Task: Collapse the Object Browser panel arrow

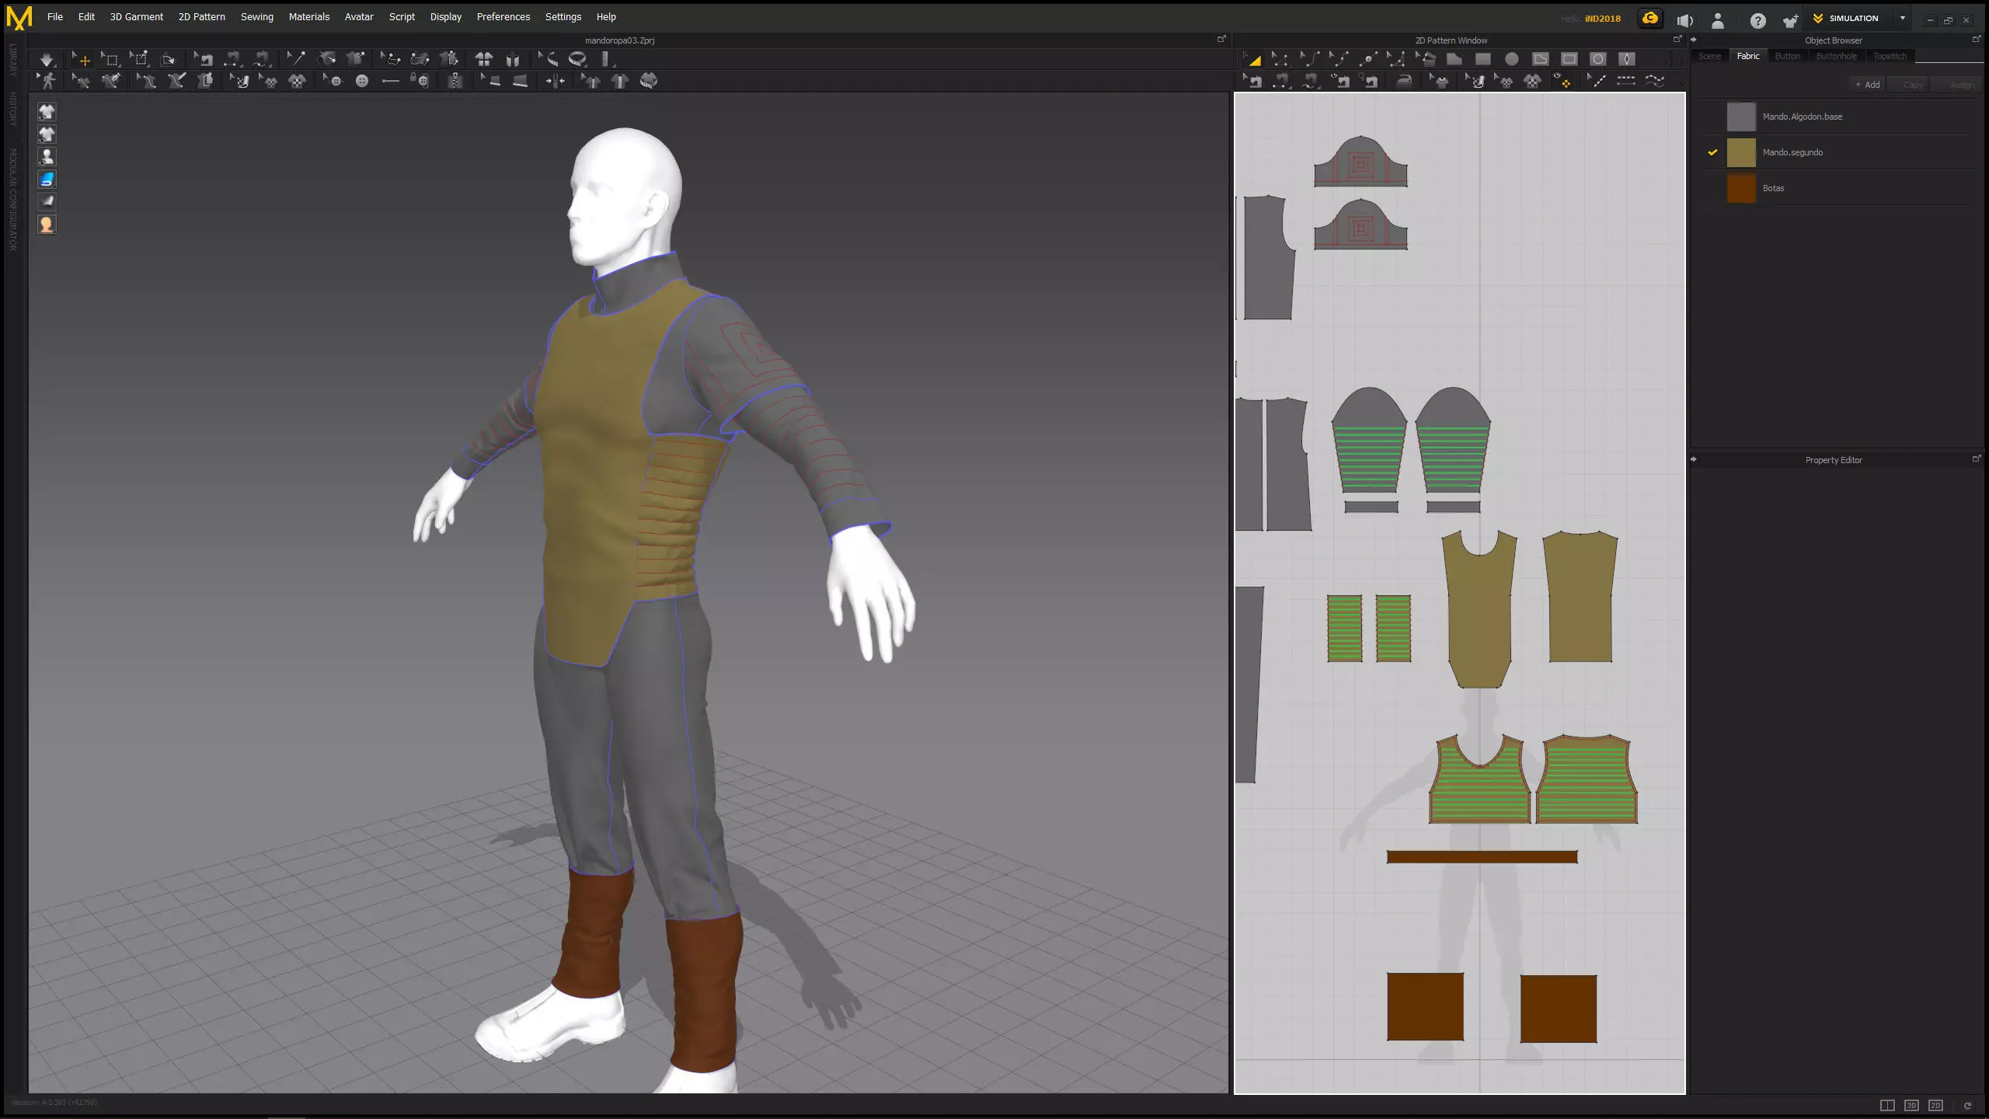Action: pos(1694,40)
